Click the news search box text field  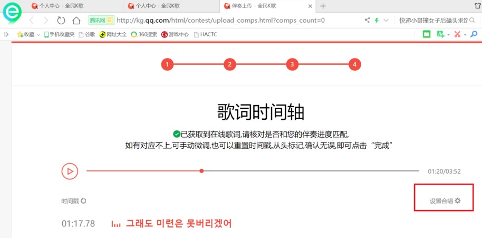click(x=433, y=21)
